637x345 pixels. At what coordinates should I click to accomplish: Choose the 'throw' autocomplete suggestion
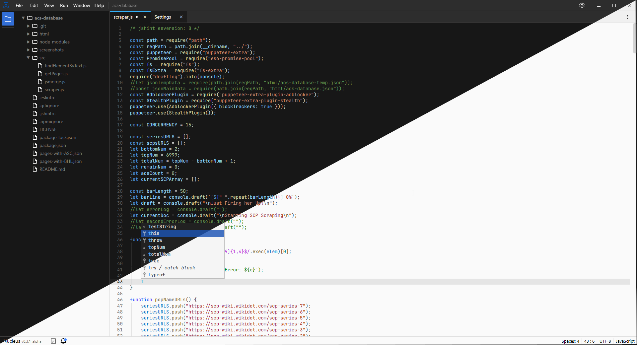(183, 240)
